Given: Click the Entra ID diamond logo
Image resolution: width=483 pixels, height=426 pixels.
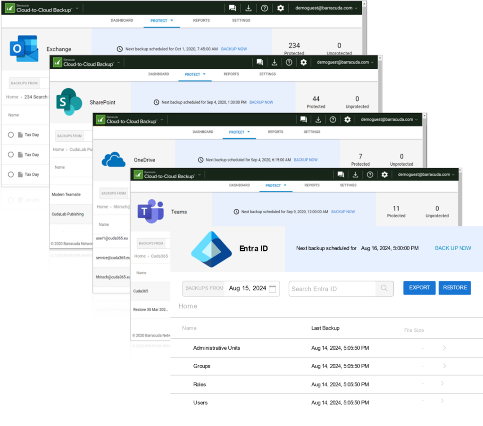Looking at the screenshot, I should 211,249.
